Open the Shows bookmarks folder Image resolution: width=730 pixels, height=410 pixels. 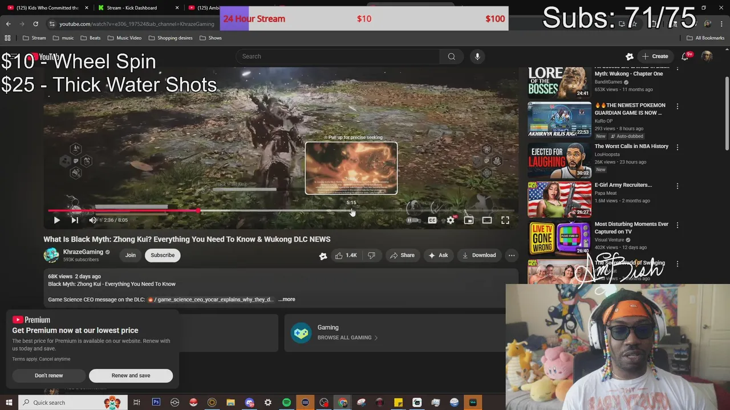pos(210,38)
